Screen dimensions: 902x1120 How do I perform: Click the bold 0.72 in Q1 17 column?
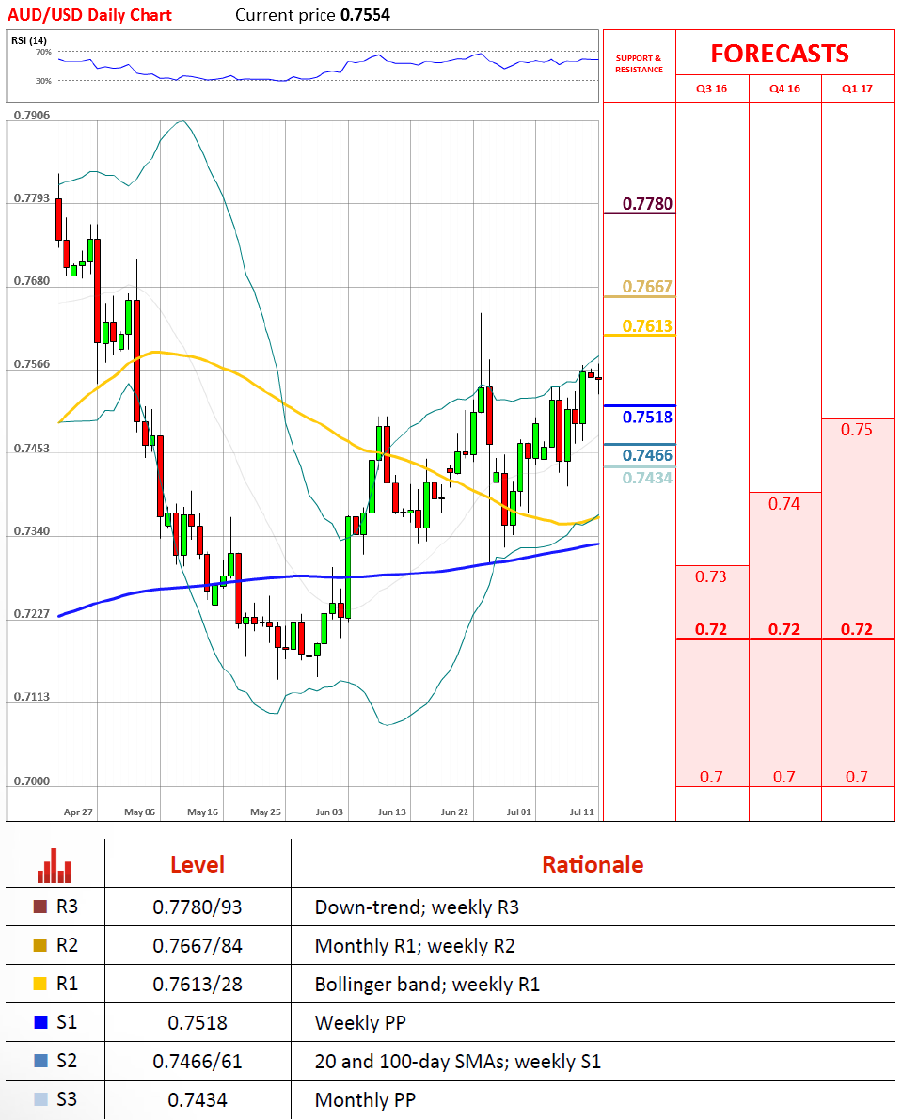(x=856, y=629)
